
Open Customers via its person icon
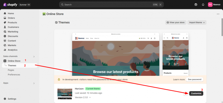point(5,27)
